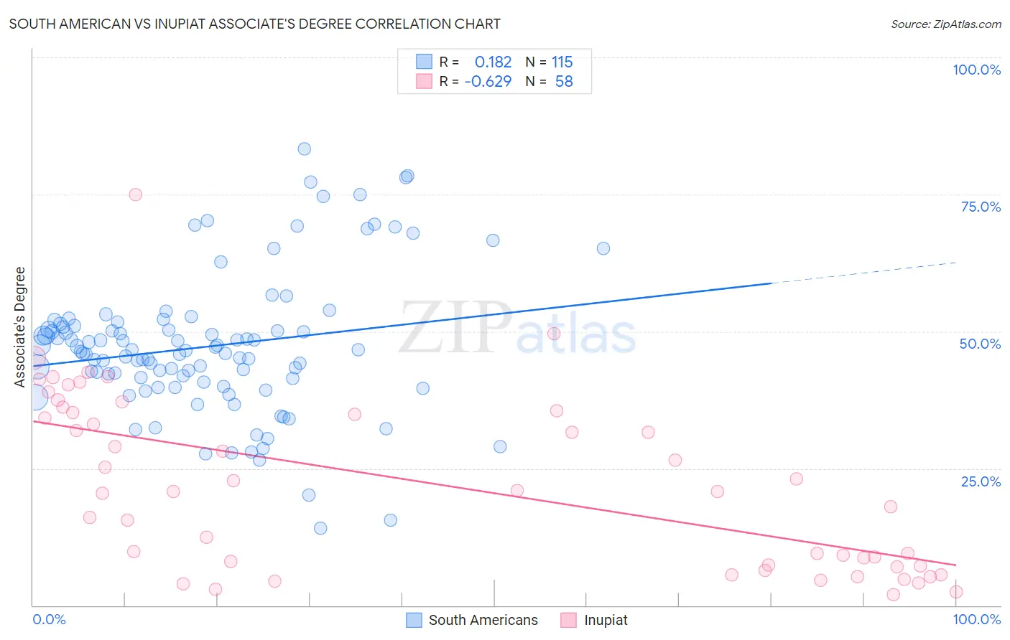Click the blue R = 0.182 swatch
Viewport: 1010px width, 640px height.
click(424, 62)
